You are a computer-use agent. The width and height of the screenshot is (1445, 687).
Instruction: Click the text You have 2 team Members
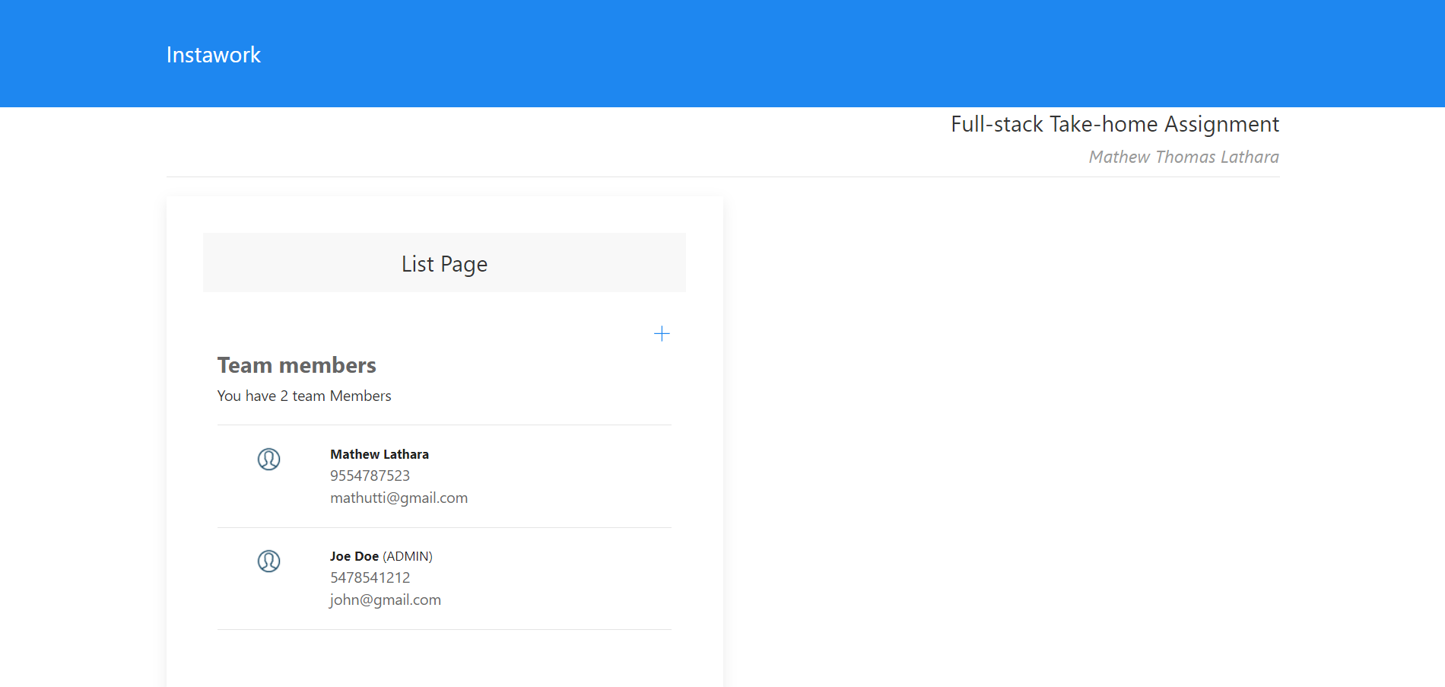coord(303,396)
